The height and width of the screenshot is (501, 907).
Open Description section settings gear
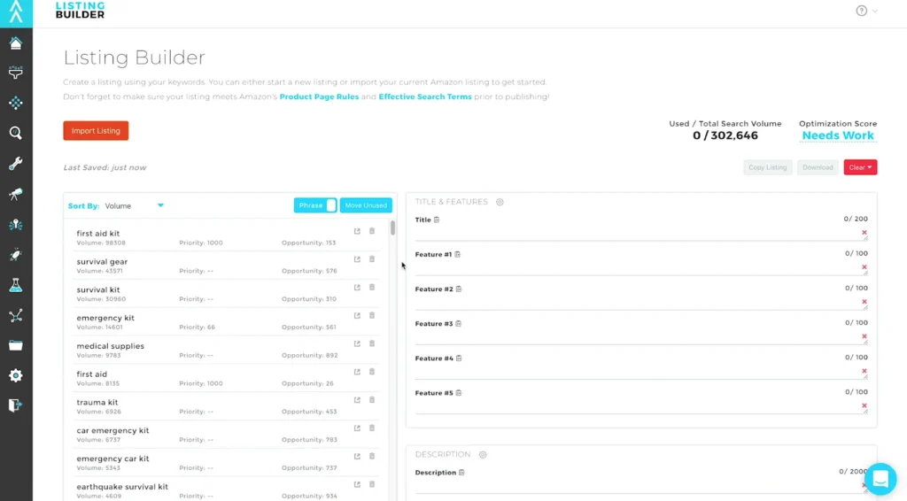coord(483,454)
